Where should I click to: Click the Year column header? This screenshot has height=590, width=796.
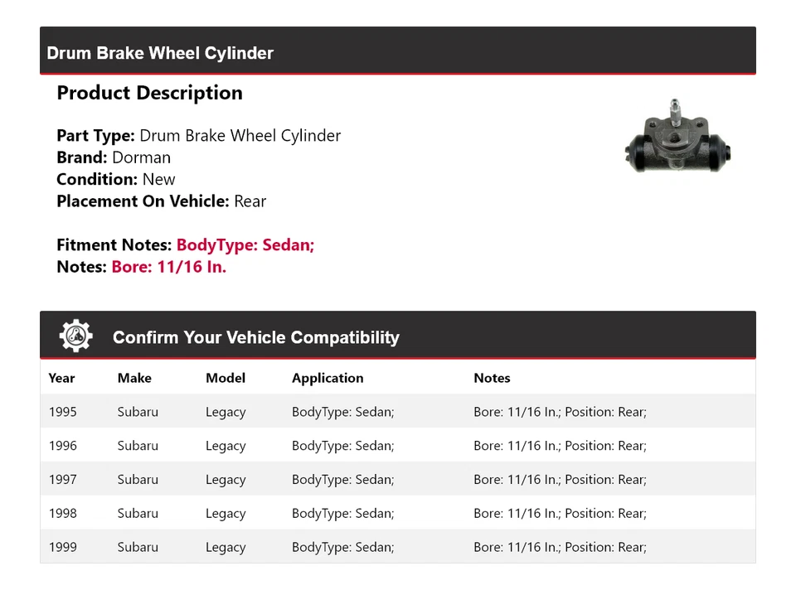(x=61, y=378)
